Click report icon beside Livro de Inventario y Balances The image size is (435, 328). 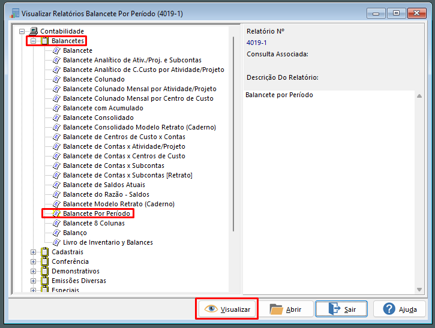click(x=56, y=242)
